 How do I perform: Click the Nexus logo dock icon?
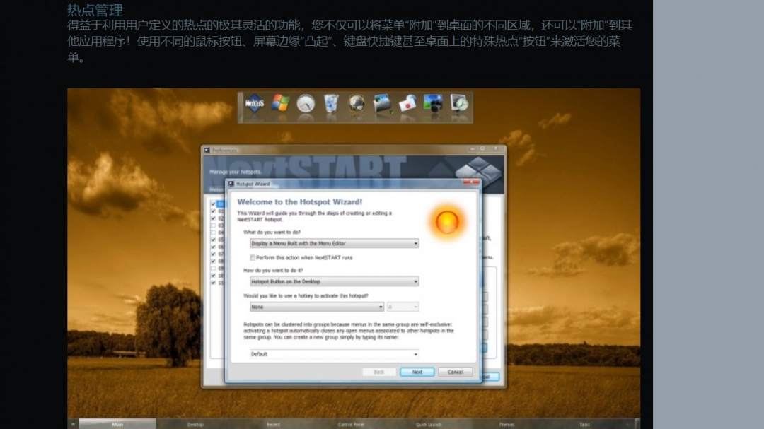point(254,104)
